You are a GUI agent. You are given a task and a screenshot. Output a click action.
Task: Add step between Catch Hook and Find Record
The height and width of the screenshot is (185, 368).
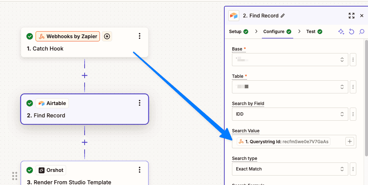tap(85, 76)
